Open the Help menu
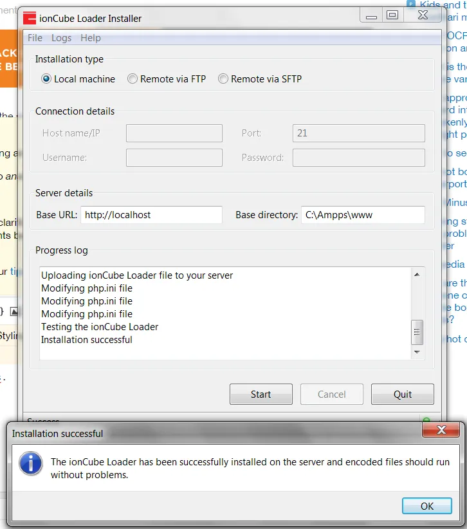The width and height of the screenshot is (467, 529). 90,38
